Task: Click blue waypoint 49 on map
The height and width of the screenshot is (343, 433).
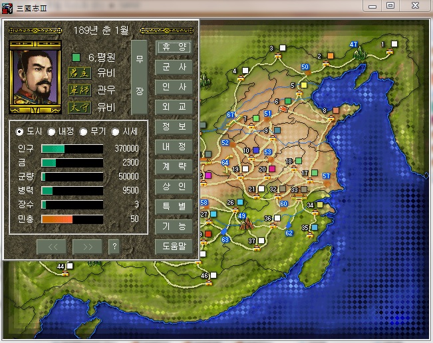Action: (x=241, y=215)
